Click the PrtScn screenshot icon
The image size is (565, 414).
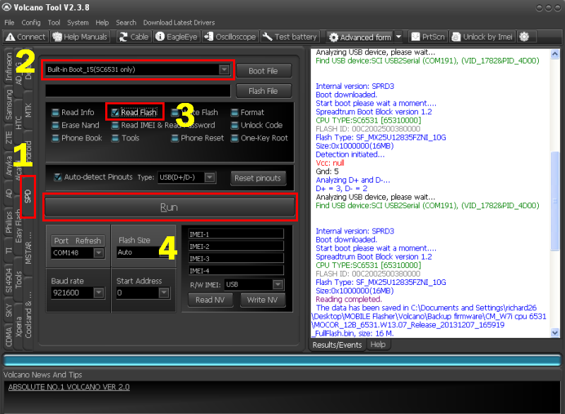coord(429,37)
